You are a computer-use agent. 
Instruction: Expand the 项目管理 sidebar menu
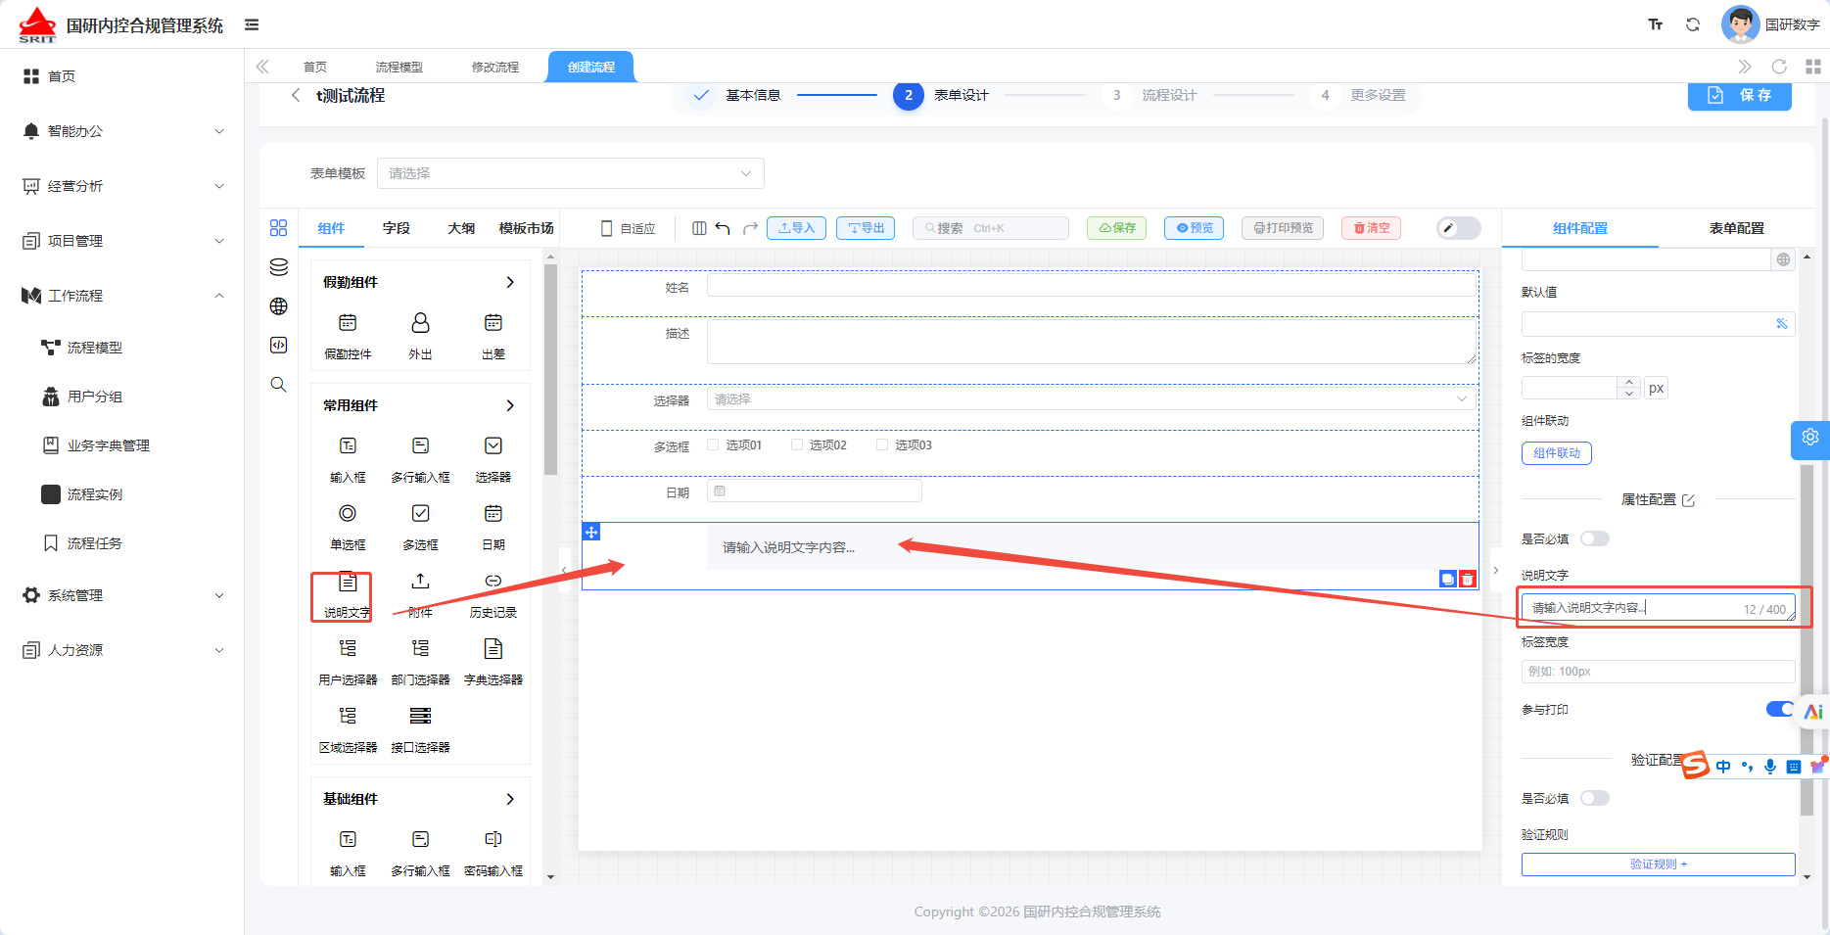tap(122, 241)
